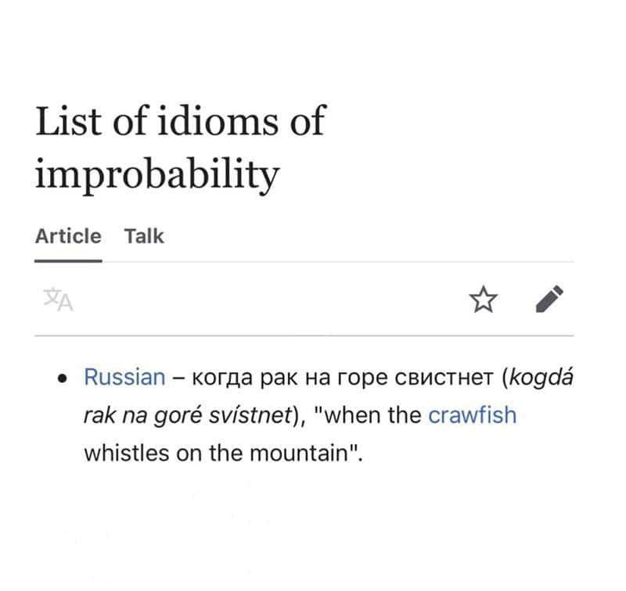Viewport: 626px width, 591px height.
Task: Click the page title 'List of idioms of improbability'
Action: [x=181, y=148]
